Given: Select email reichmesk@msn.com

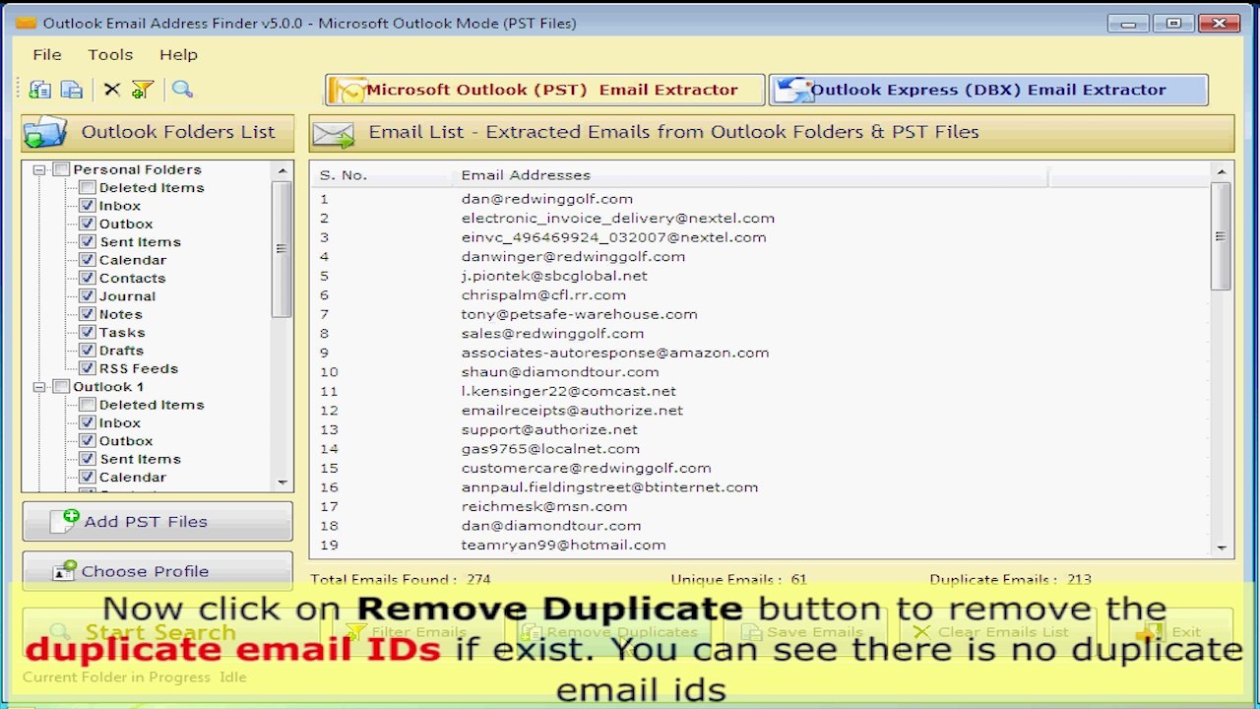Looking at the screenshot, I should (544, 506).
